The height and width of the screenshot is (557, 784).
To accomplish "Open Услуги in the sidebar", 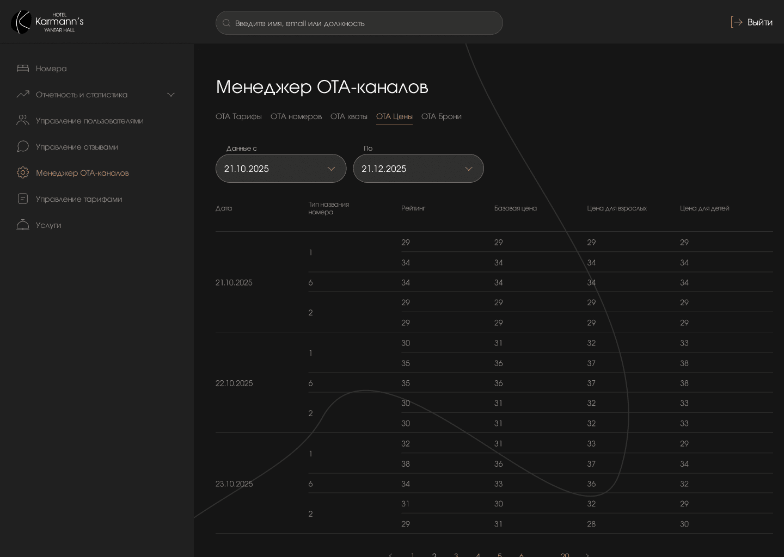I will pos(48,225).
